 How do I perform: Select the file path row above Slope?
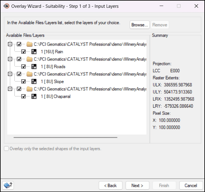coord(90,74)
